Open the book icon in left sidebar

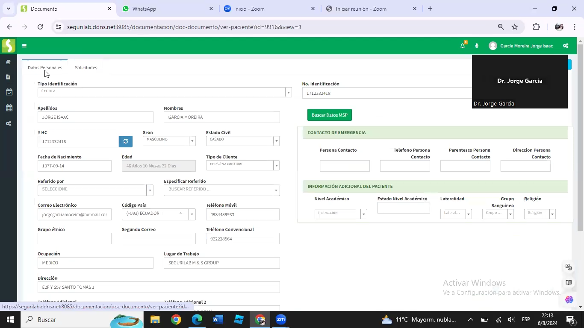(8, 62)
